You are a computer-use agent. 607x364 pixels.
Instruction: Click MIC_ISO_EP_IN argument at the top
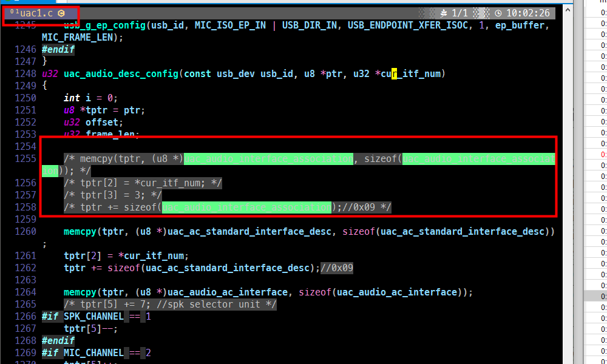(230, 25)
